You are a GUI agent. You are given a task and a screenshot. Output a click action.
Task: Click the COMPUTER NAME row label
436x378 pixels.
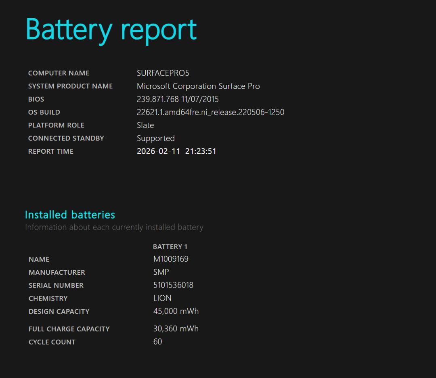tap(59, 73)
